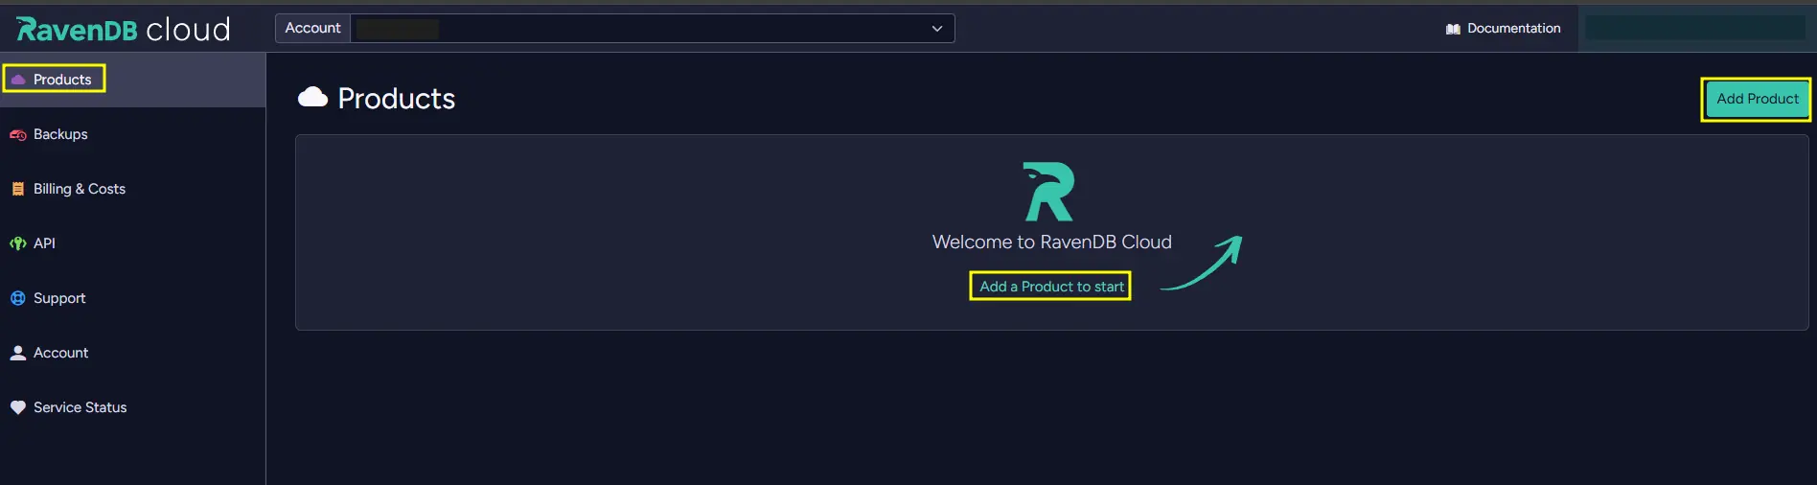Screen dimensions: 1817x485
Task: Click the white cloud icon beside Products heading
Action: coord(312,97)
